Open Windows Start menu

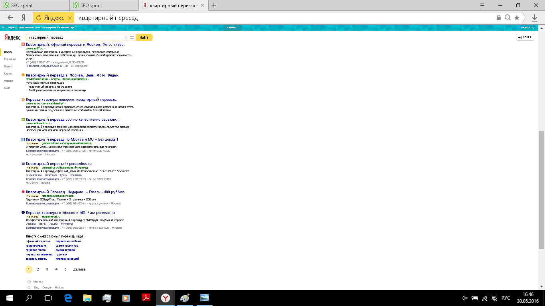[9, 298]
